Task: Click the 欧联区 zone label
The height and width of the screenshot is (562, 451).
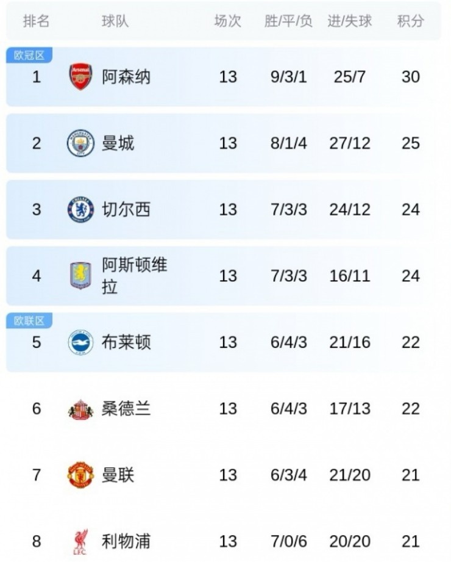Action: tap(29, 320)
